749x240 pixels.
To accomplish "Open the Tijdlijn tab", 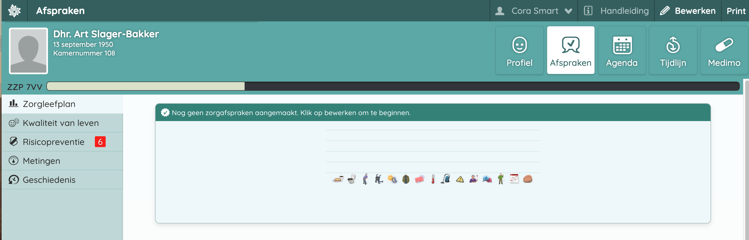I will [673, 50].
